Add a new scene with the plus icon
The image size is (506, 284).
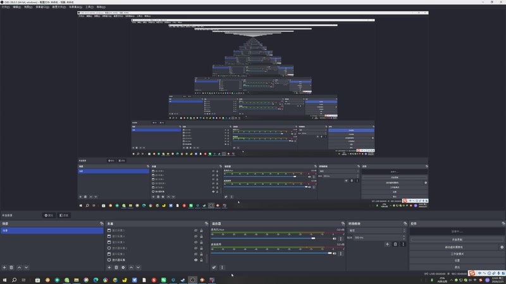4,267
